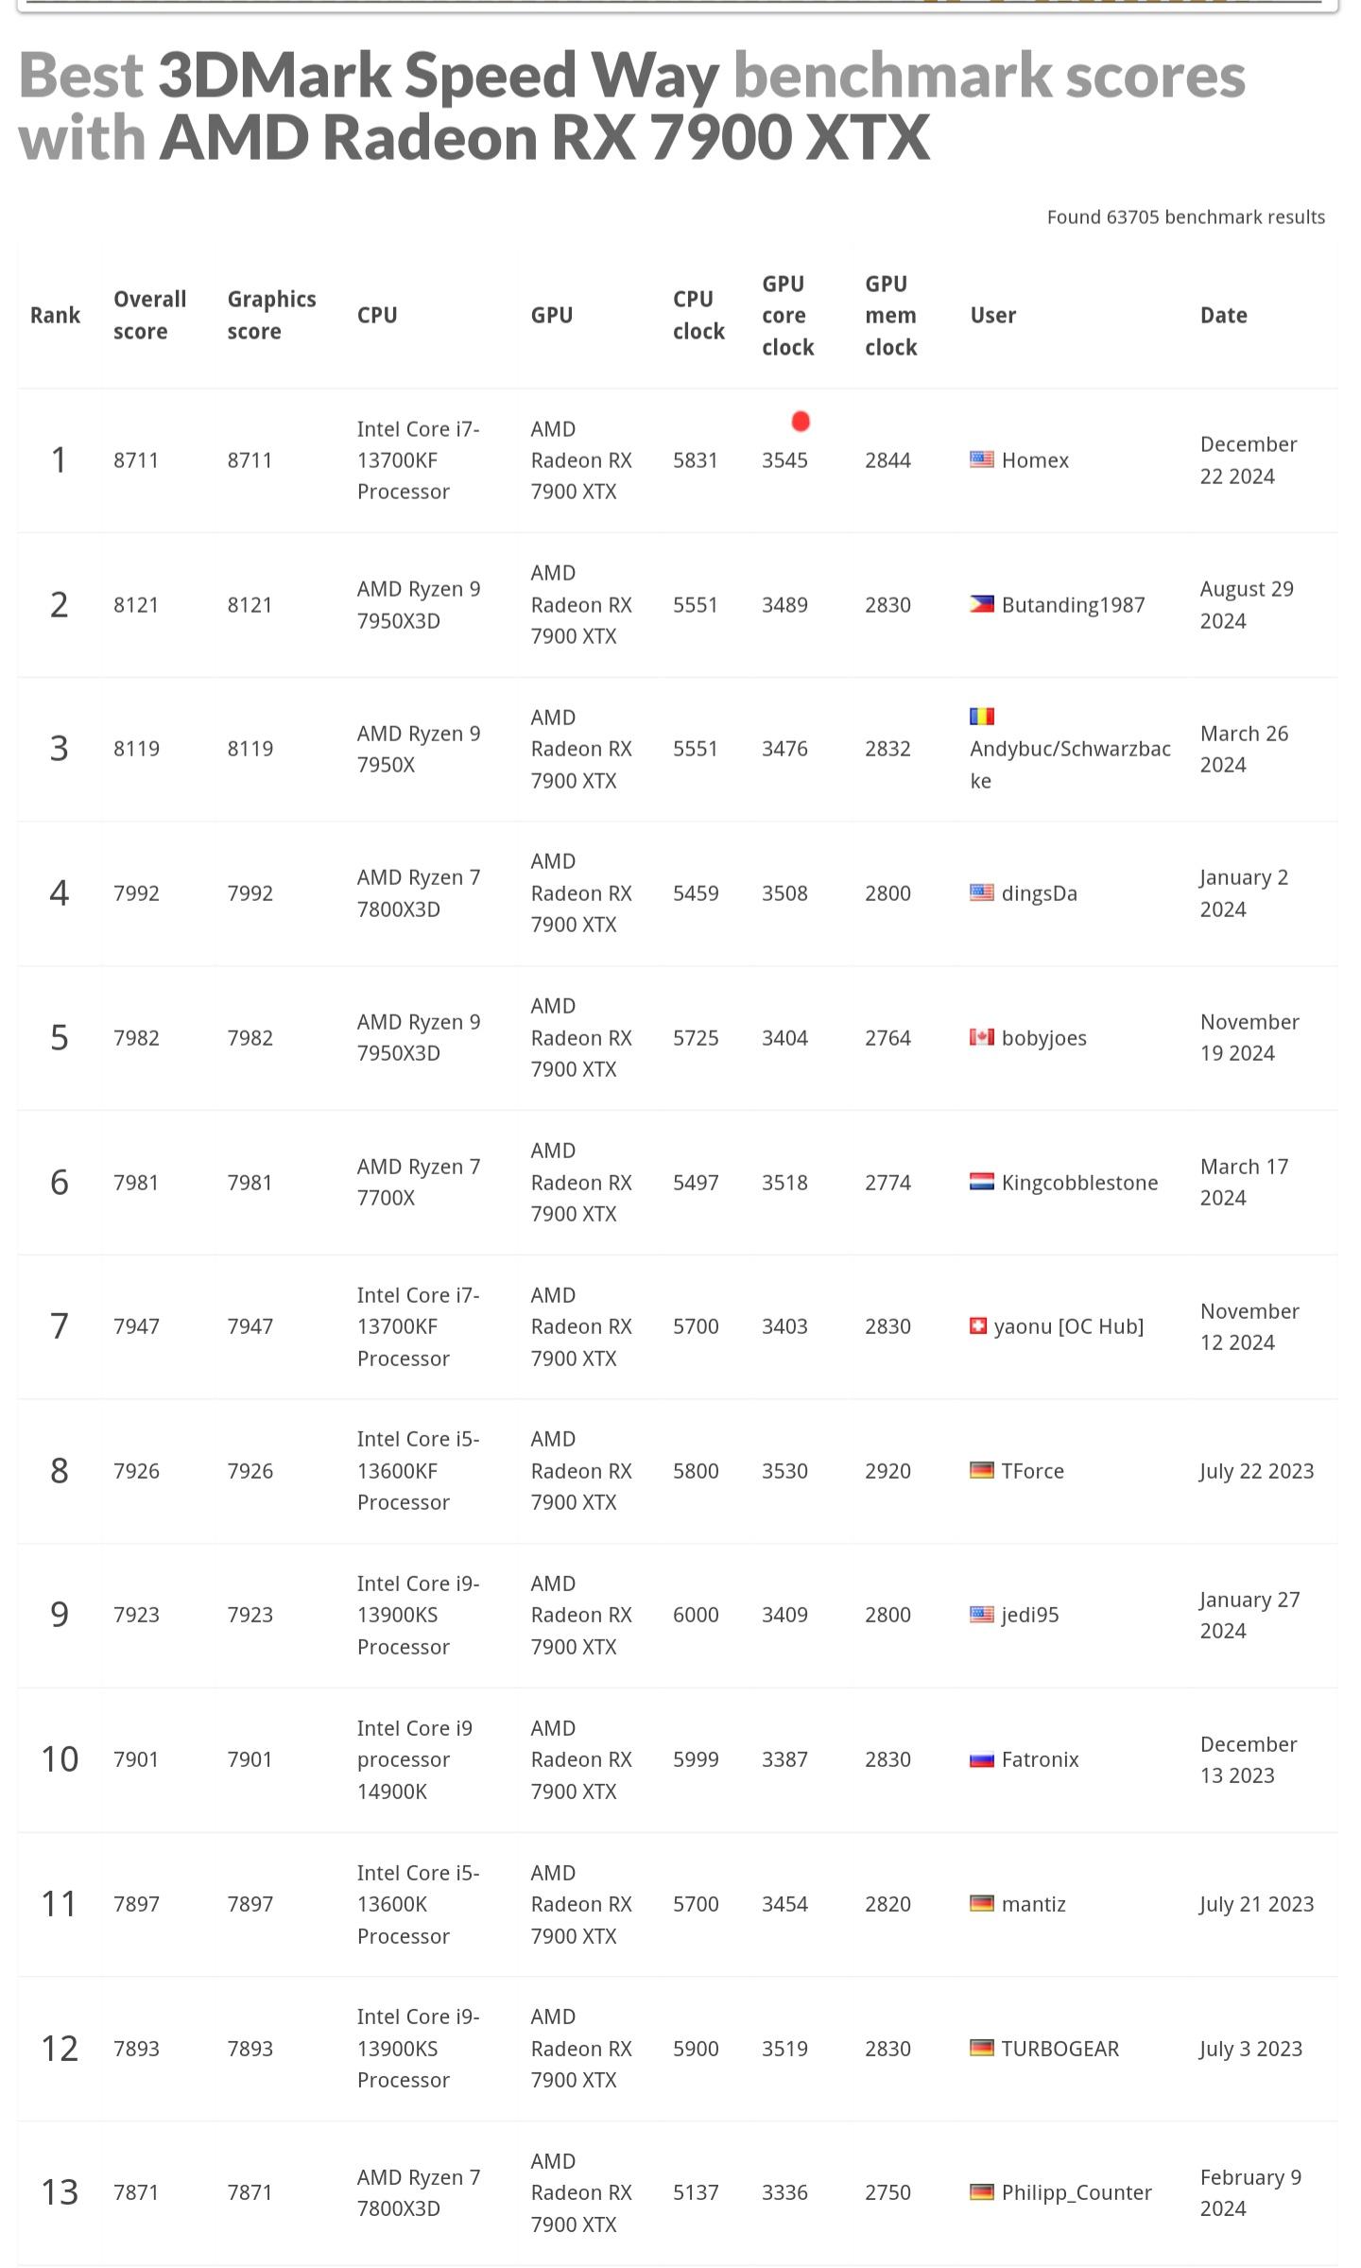
Task: Click the AMD Ryzen 7 7700X CPU entry
Action: pos(418,1182)
